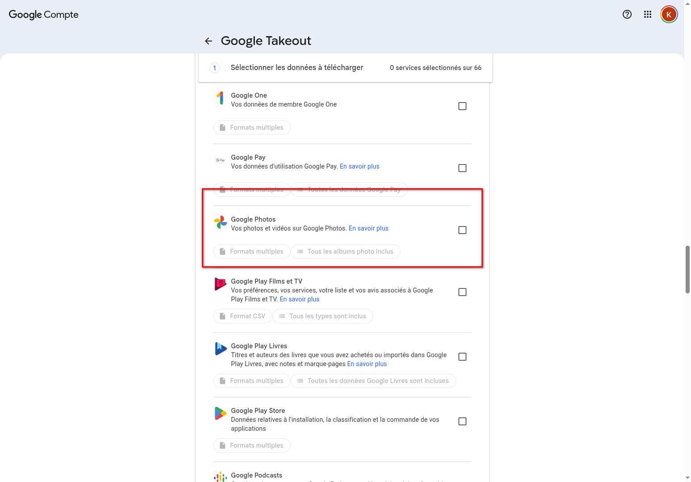Click the Google Photos pinwheel icon
The width and height of the screenshot is (691, 482).
click(x=221, y=222)
